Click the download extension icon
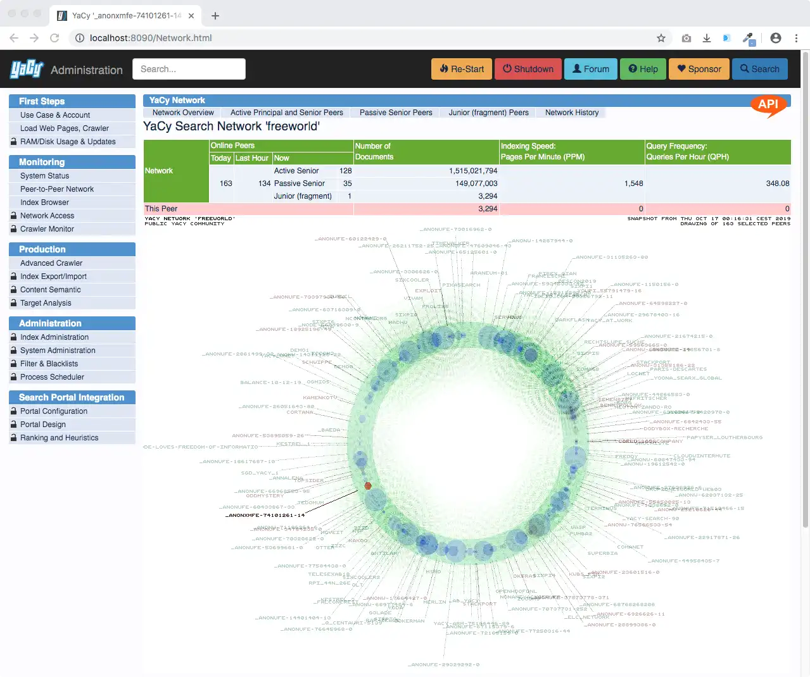 coord(707,38)
